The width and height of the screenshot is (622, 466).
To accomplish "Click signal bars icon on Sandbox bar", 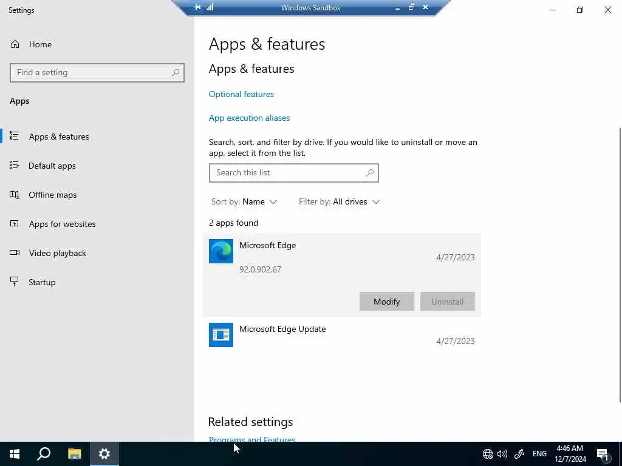I will pos(210,7).
